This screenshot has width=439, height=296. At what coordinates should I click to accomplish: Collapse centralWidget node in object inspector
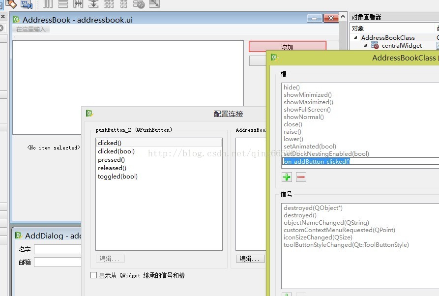pyautogui.click(x=365, y=45)
